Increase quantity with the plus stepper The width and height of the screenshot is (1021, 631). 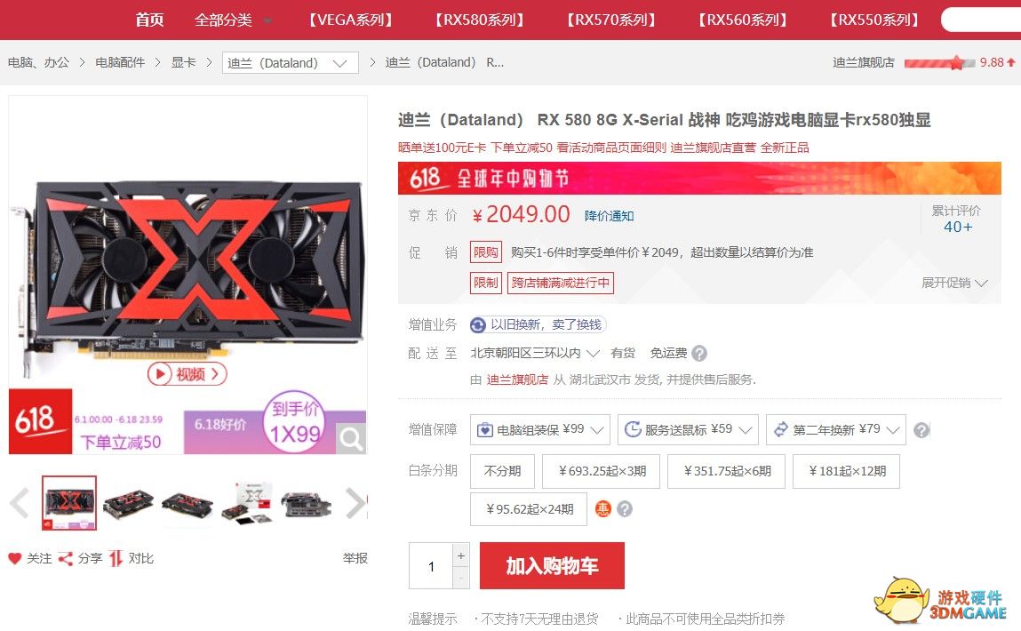tap(461, 555)
